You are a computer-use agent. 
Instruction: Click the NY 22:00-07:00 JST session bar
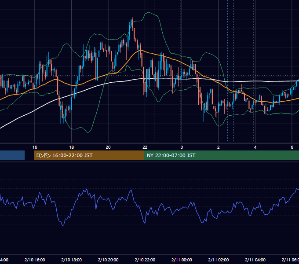(x=221, y=155)
